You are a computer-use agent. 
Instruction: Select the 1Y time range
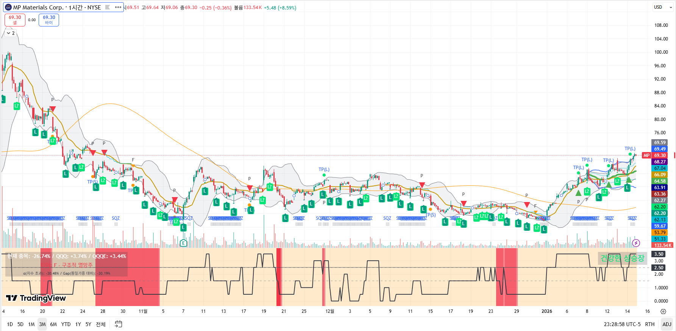78,324
